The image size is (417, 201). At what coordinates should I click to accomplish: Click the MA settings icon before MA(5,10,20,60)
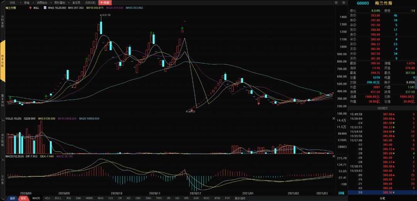point(45,8)
